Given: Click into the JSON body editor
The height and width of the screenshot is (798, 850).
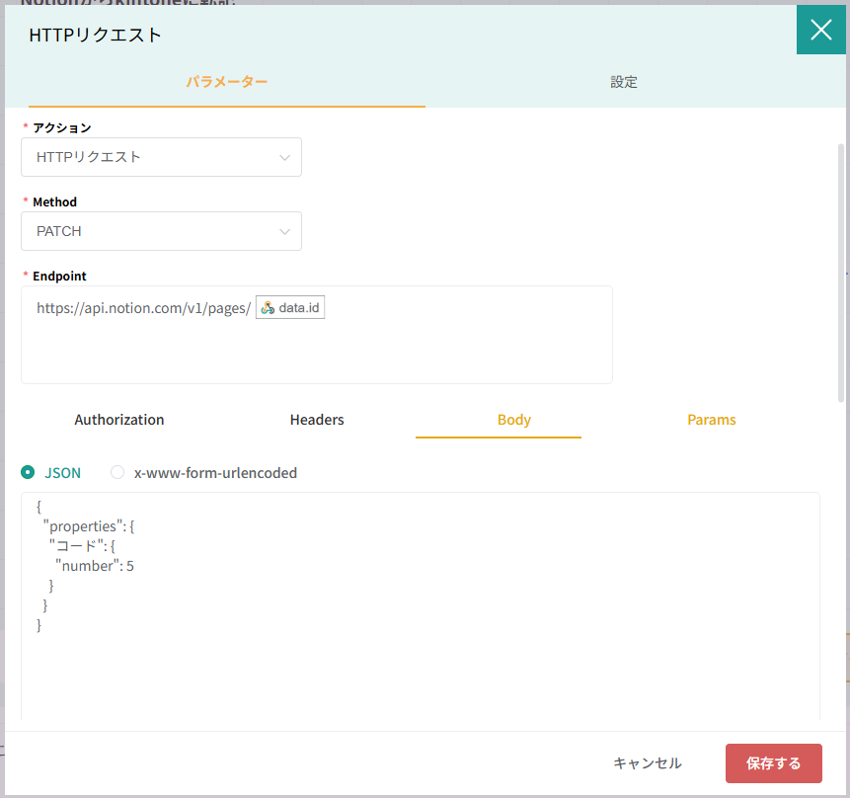Looking at the screenshot, I should point(421,606).
